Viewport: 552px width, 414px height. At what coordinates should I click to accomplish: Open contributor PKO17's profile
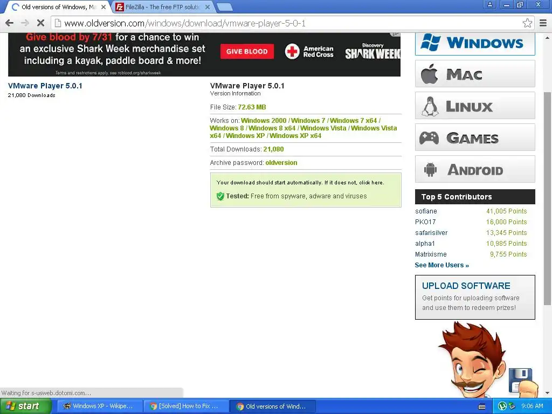(x=425, y=222)
